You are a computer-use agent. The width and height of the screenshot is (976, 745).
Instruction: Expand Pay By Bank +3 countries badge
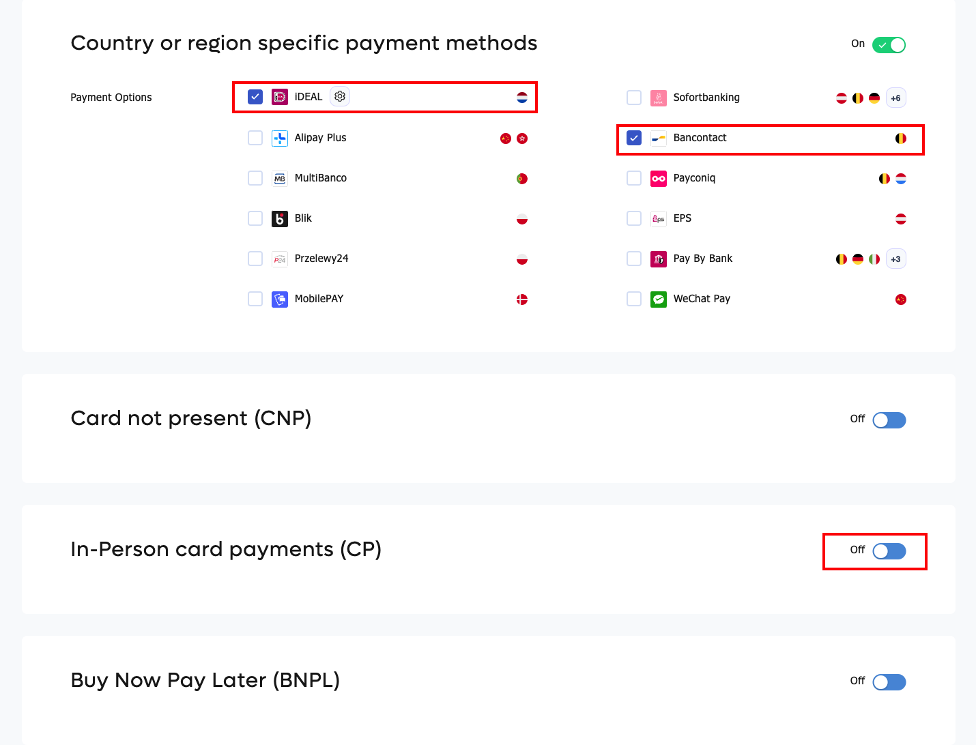[x=895, y=259]
